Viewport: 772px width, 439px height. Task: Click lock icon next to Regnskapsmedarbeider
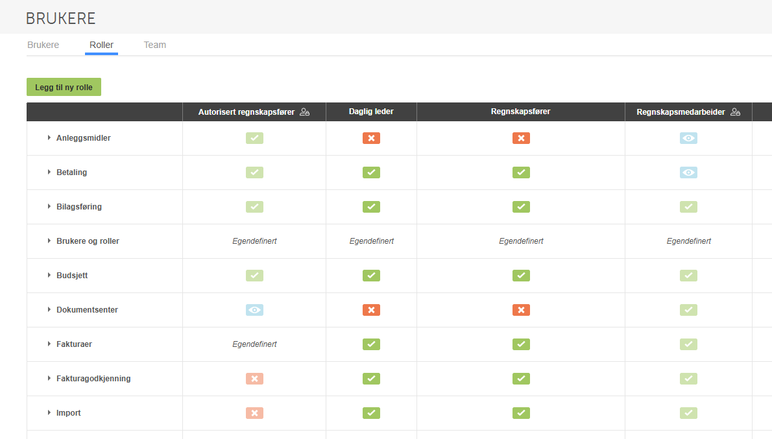point(735,112)
